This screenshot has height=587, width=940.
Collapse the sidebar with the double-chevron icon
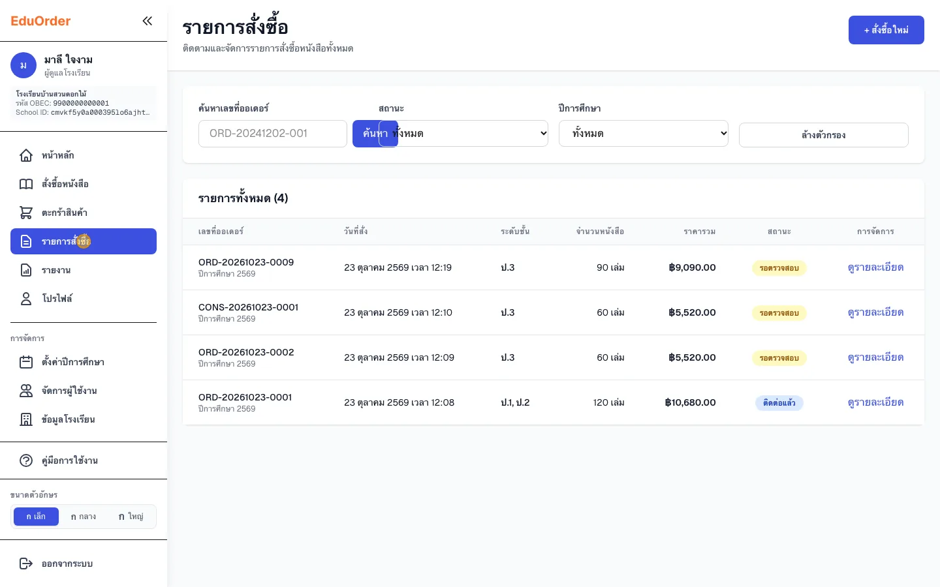click(x=148, y=21)
